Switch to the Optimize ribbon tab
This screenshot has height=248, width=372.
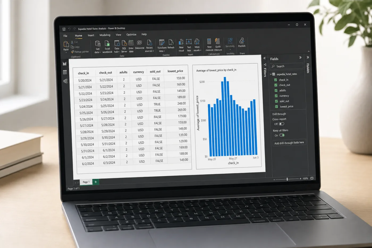click(x=131, y=35)
